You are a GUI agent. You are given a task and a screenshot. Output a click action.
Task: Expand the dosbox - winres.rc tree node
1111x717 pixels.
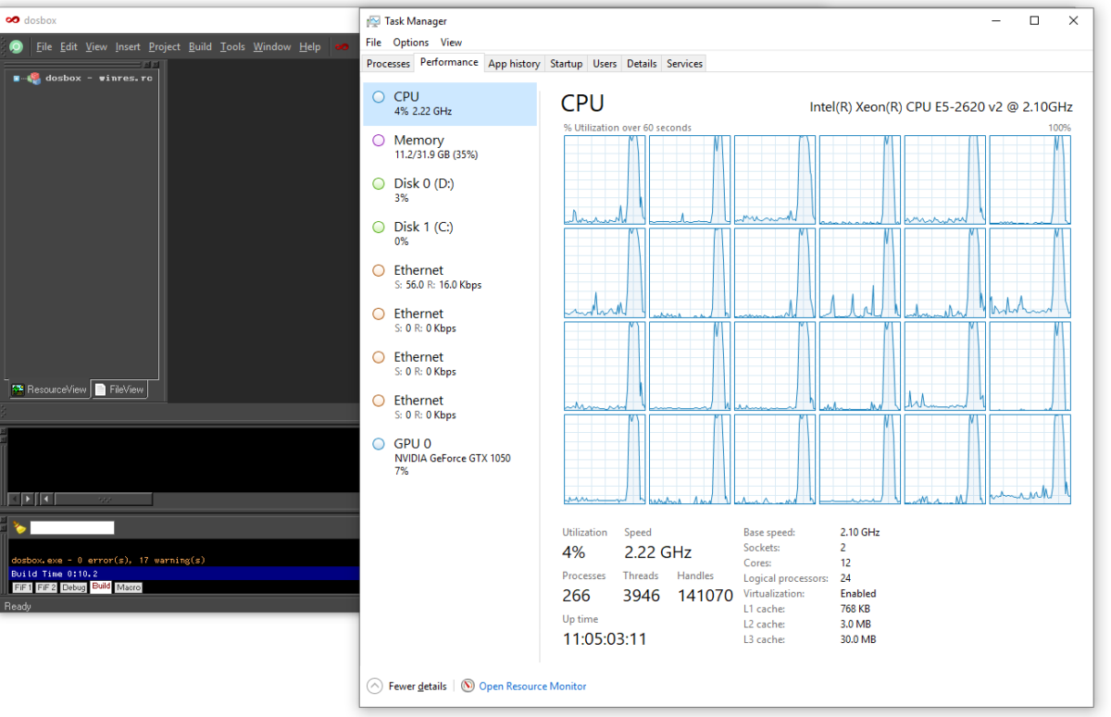coord(17,78)
